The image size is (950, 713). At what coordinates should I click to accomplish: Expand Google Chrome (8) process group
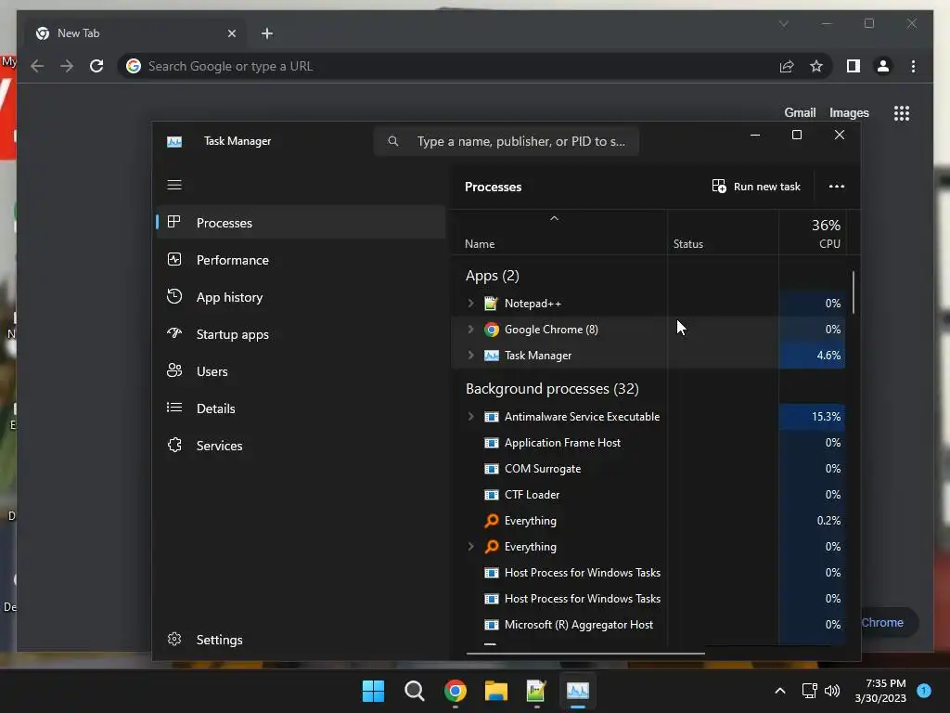[470, 330]
